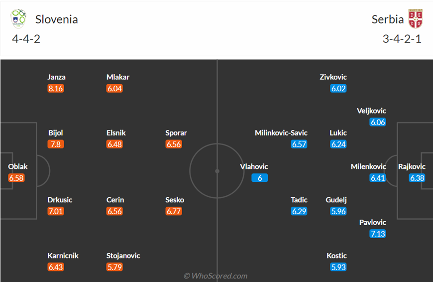
Task: Select player name Oblak
Action: click(18, 166)
